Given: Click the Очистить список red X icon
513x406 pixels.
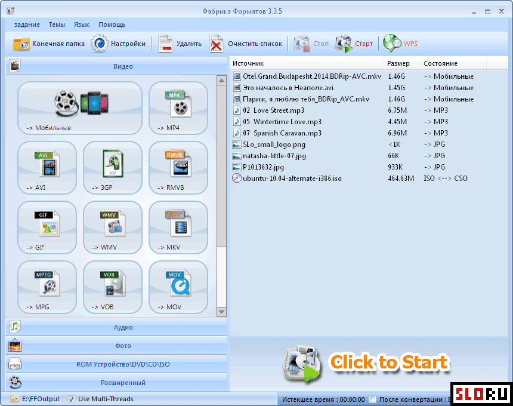Looking at the screenshot, I should [x=217, y=44].
